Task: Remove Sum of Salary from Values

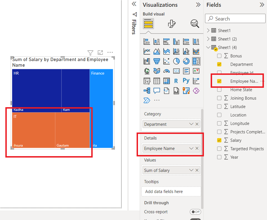Action: pos(197,170)
